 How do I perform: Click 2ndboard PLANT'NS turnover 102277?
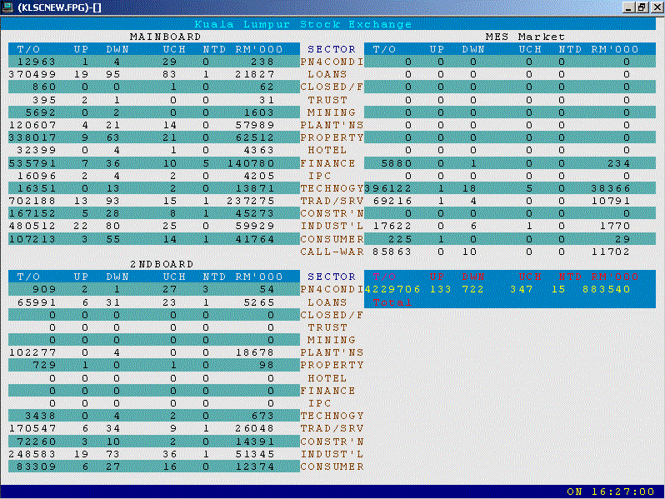[32, 352]
